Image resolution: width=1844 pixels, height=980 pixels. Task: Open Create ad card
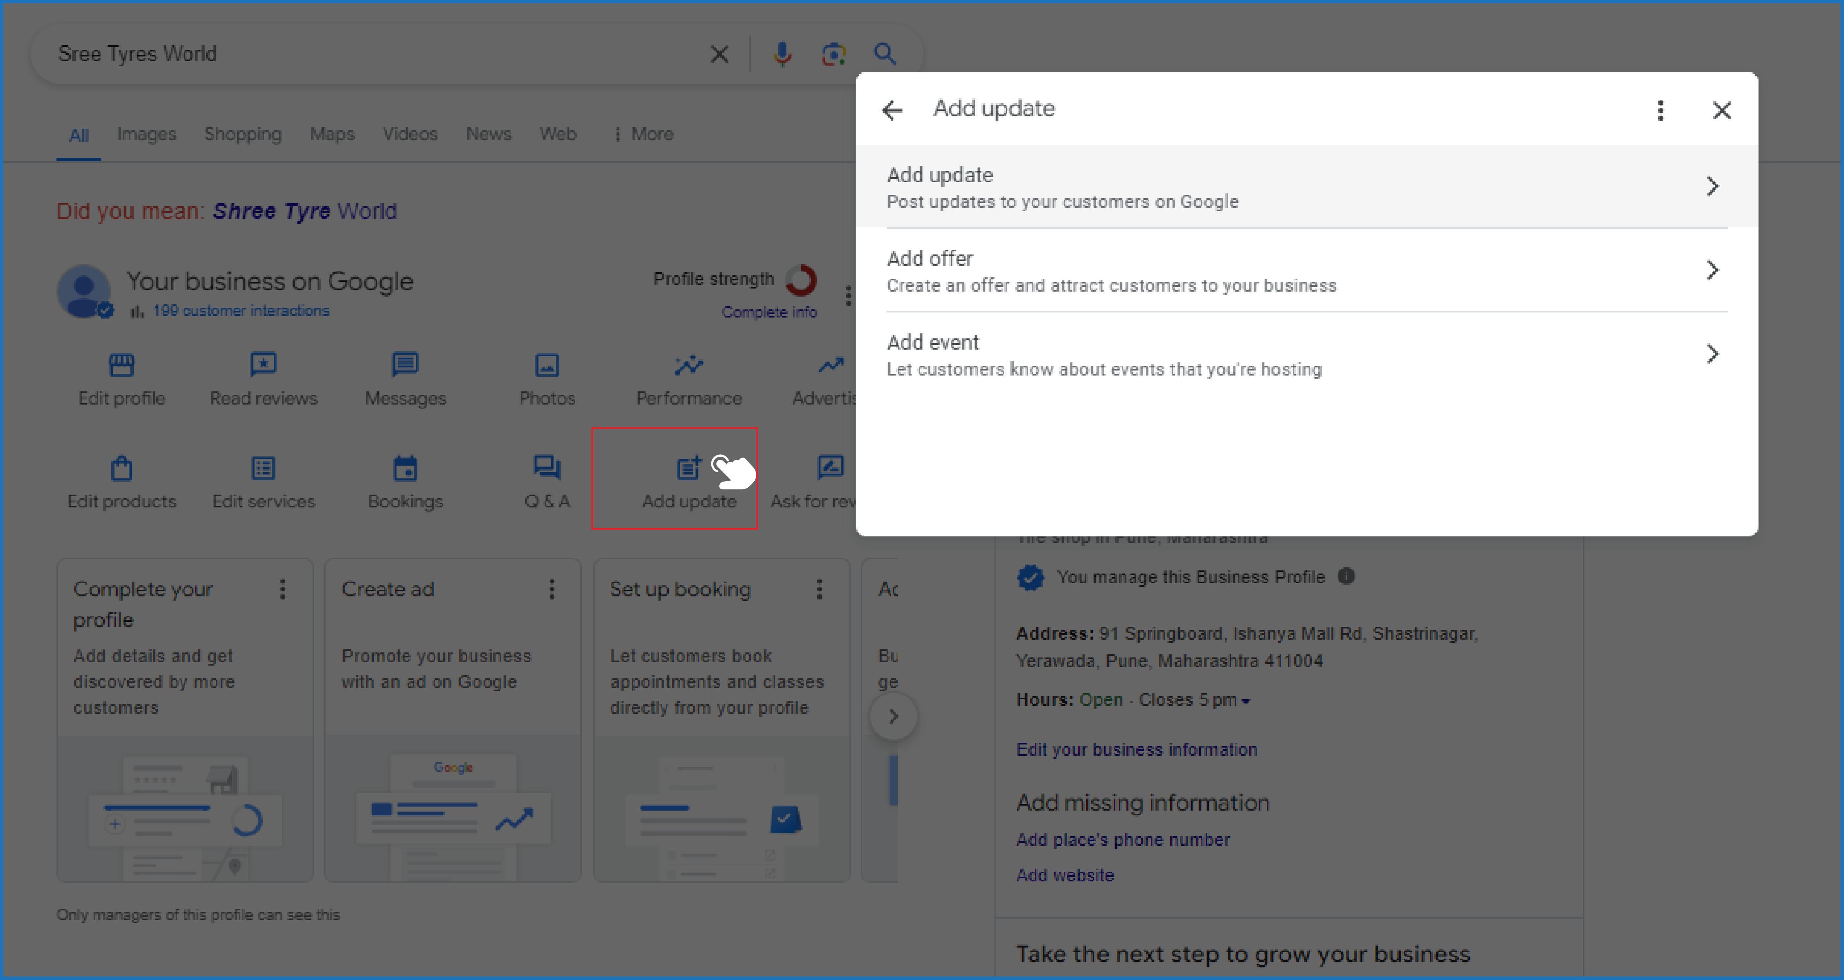(453, 720)
